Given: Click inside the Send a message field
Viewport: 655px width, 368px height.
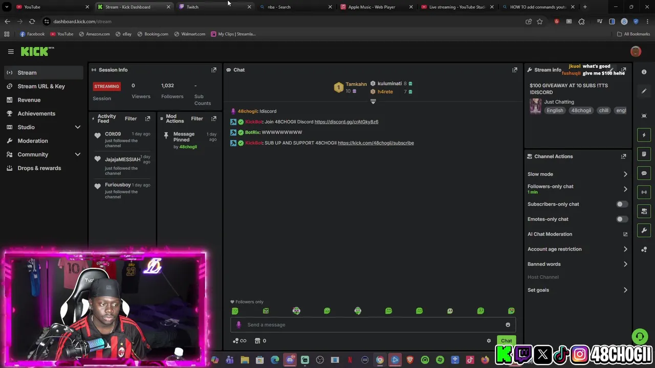Looking at the screenshot, I should 373,325.
